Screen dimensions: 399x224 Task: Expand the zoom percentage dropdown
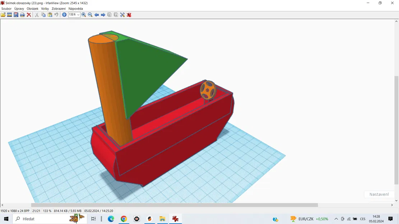(x=78, y=15)
